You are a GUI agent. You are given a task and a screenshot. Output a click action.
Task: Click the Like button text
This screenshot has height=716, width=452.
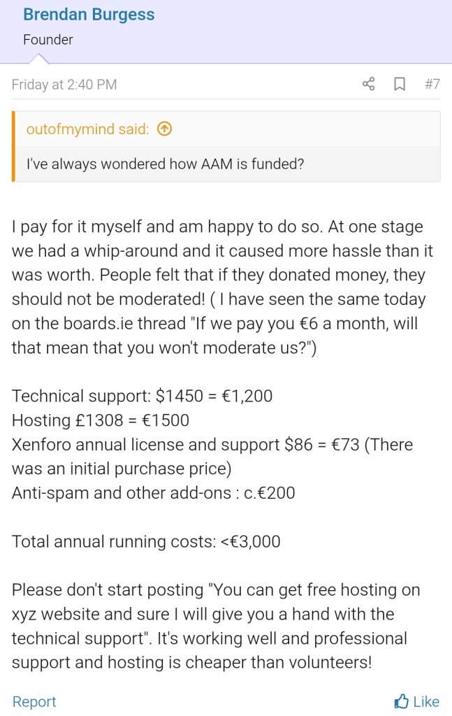[x=426, y=701]
